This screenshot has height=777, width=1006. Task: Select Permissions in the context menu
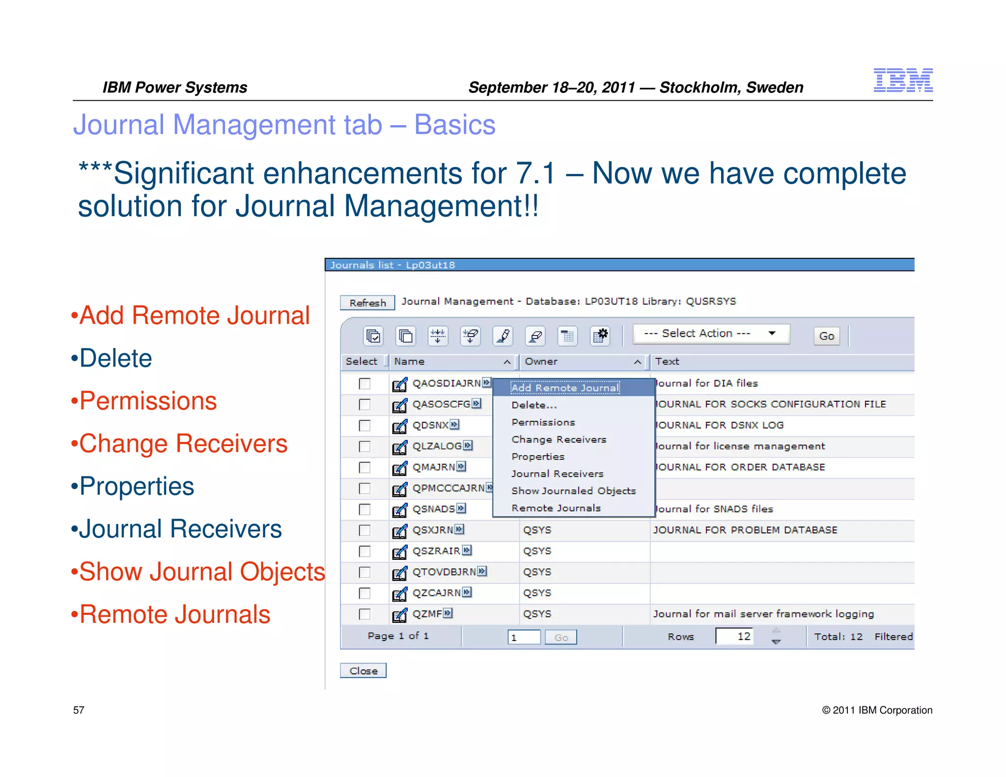click(574, 422)
